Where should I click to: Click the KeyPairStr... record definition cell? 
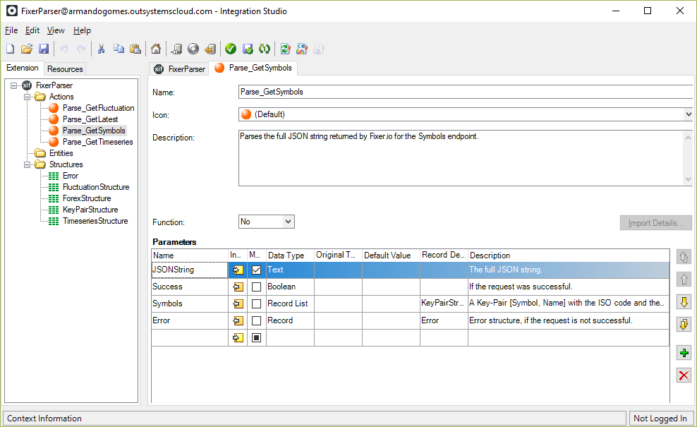444,303
